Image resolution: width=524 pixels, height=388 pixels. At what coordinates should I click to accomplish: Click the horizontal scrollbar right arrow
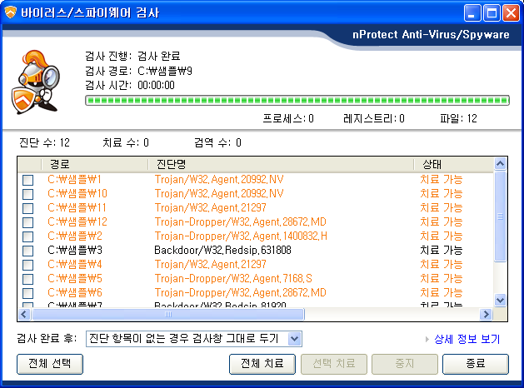486,314
